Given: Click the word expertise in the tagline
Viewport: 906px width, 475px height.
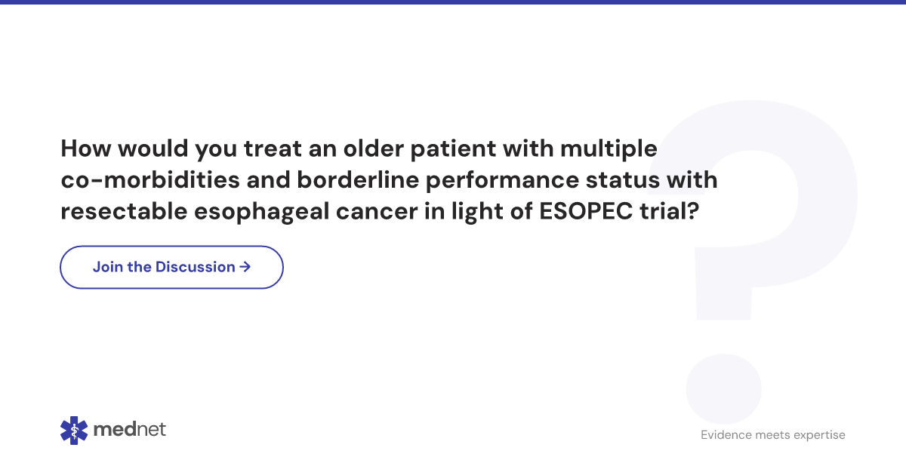Looking at the screenshot, I should (820, 436).
